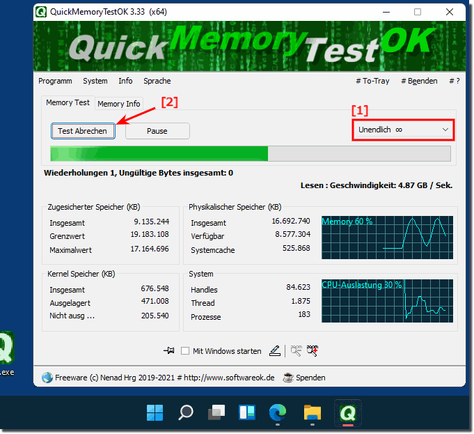This screenshot has width=474, height=434.
Task: Click the Ausgelagert value 471.008
Action: (155, 301)
